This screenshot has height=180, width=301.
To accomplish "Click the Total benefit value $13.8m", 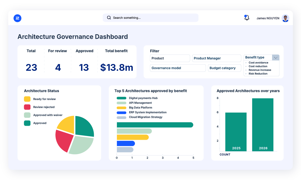I will 117,67.
